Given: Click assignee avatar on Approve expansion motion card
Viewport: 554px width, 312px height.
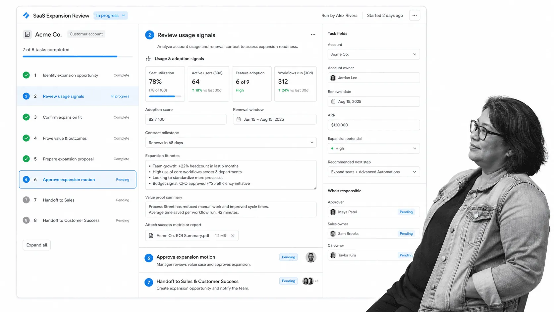Looking at the screenshot, I should coord(311,257).
